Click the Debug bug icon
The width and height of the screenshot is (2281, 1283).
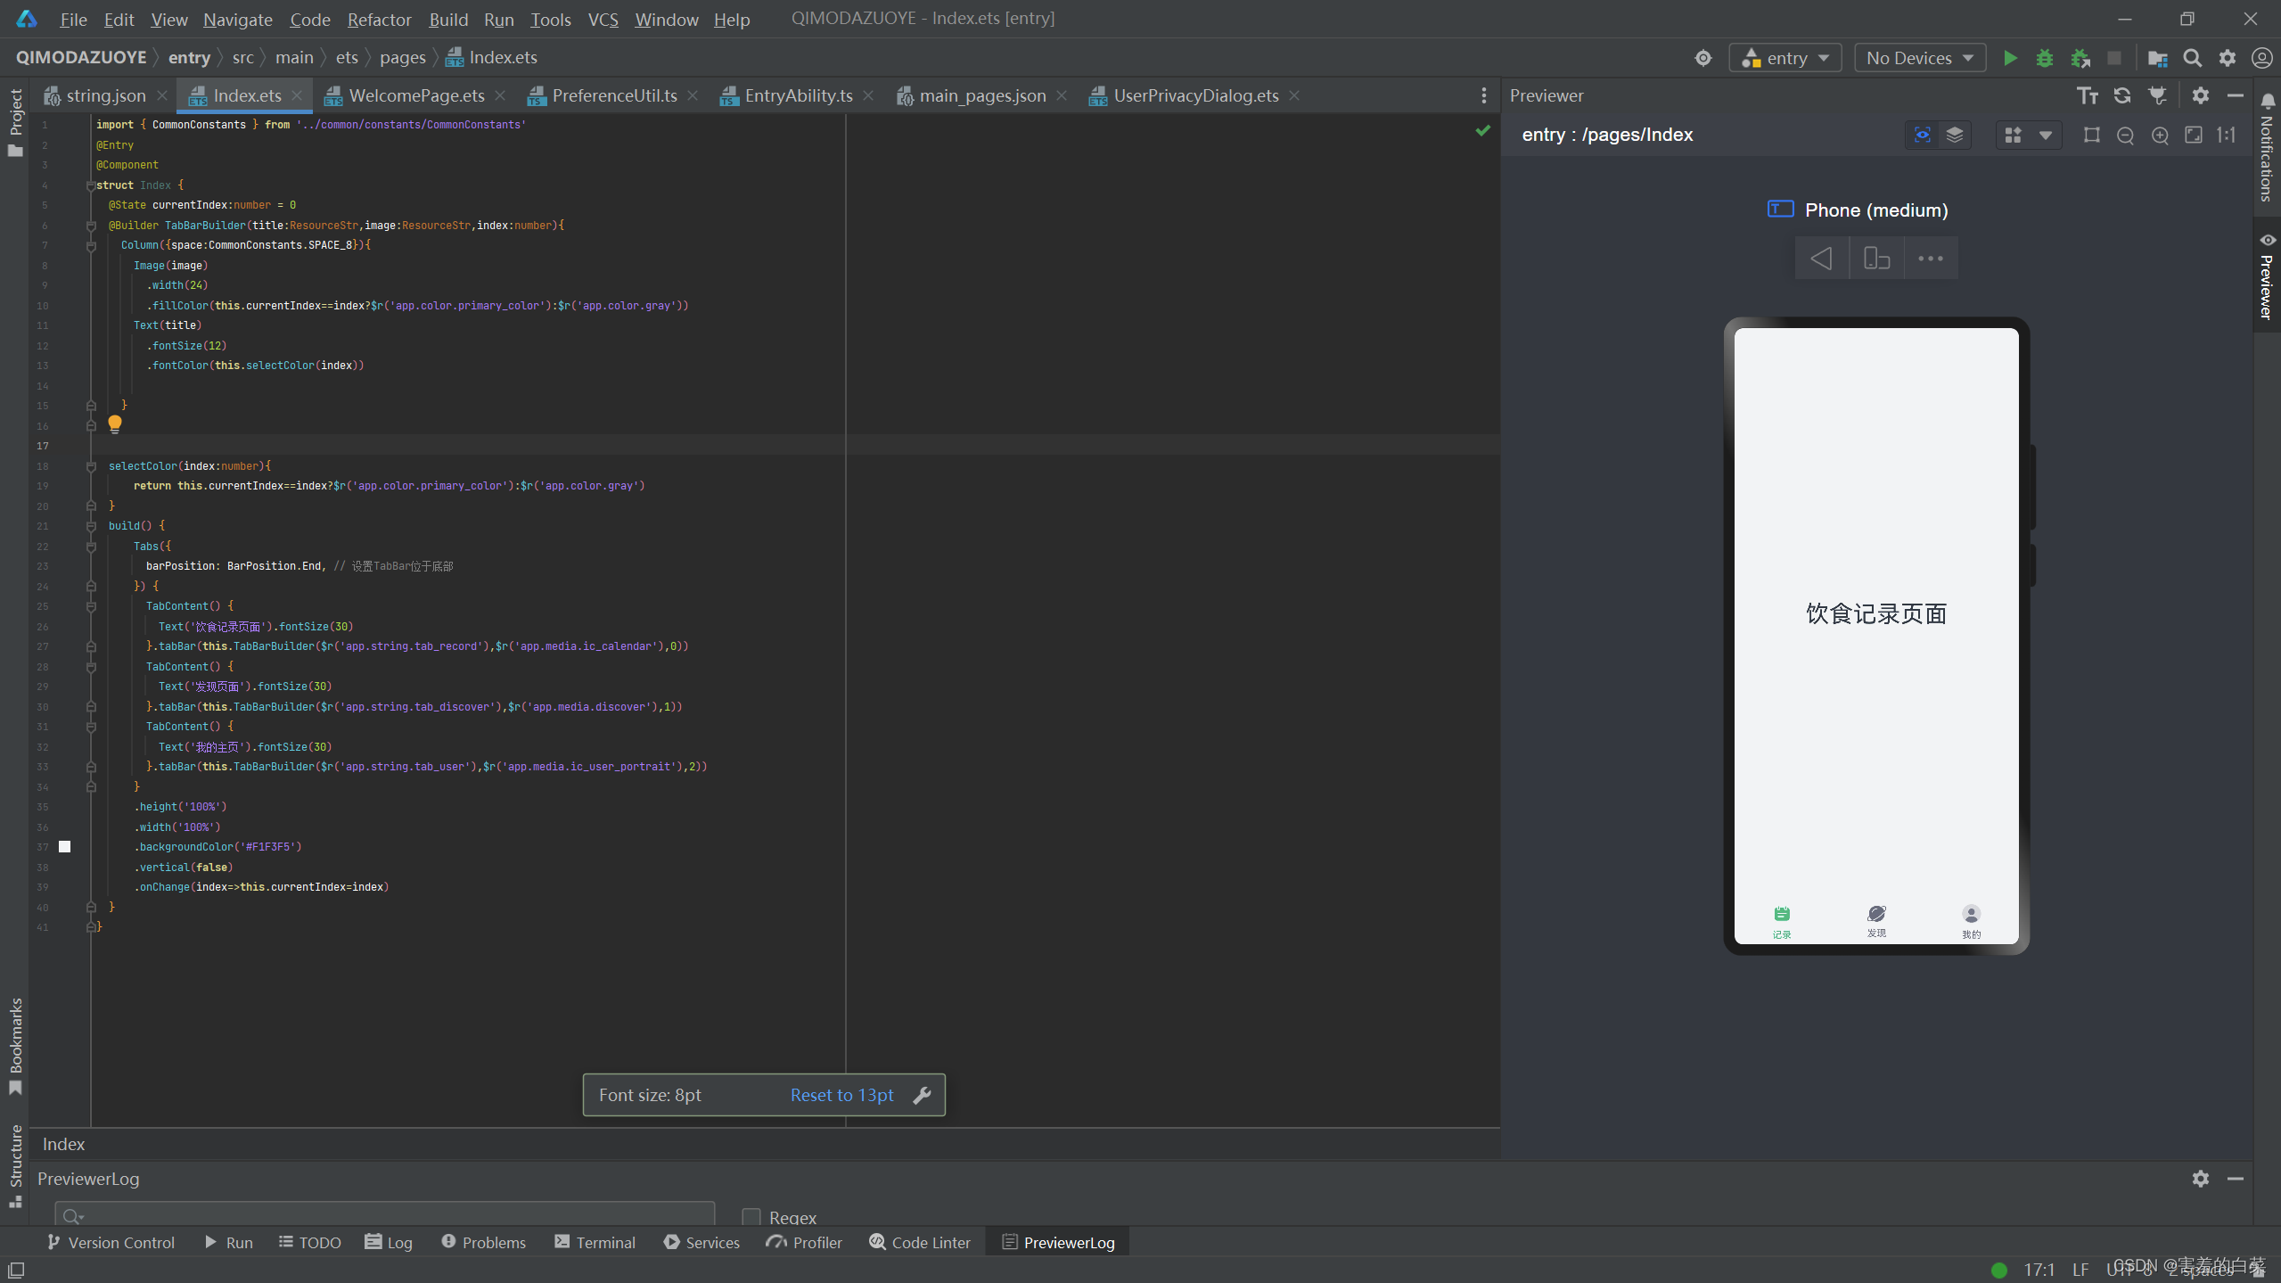point(2045,58)
